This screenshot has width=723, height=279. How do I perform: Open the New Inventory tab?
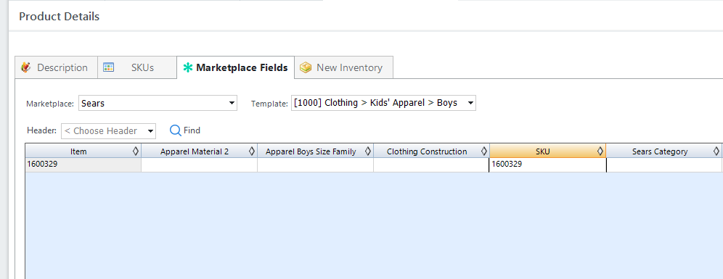(x=343, y=67)
